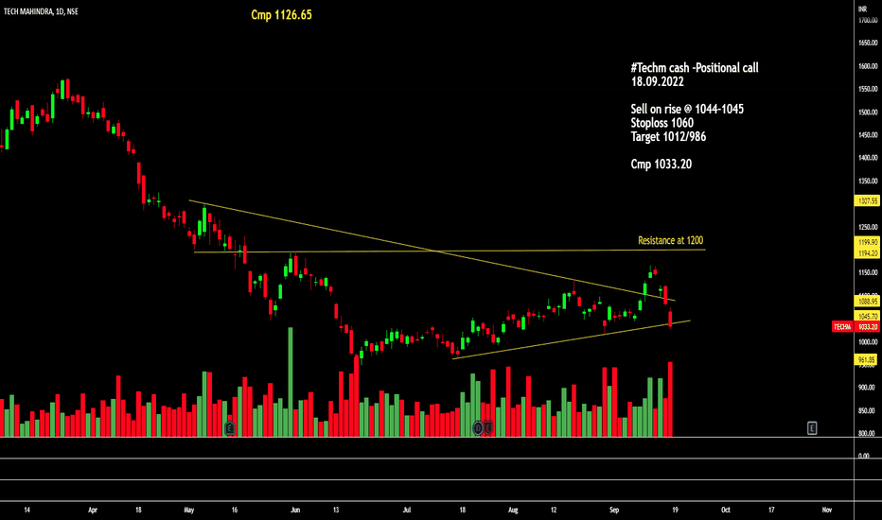Select the 1307.55 yellow price label

867,200
